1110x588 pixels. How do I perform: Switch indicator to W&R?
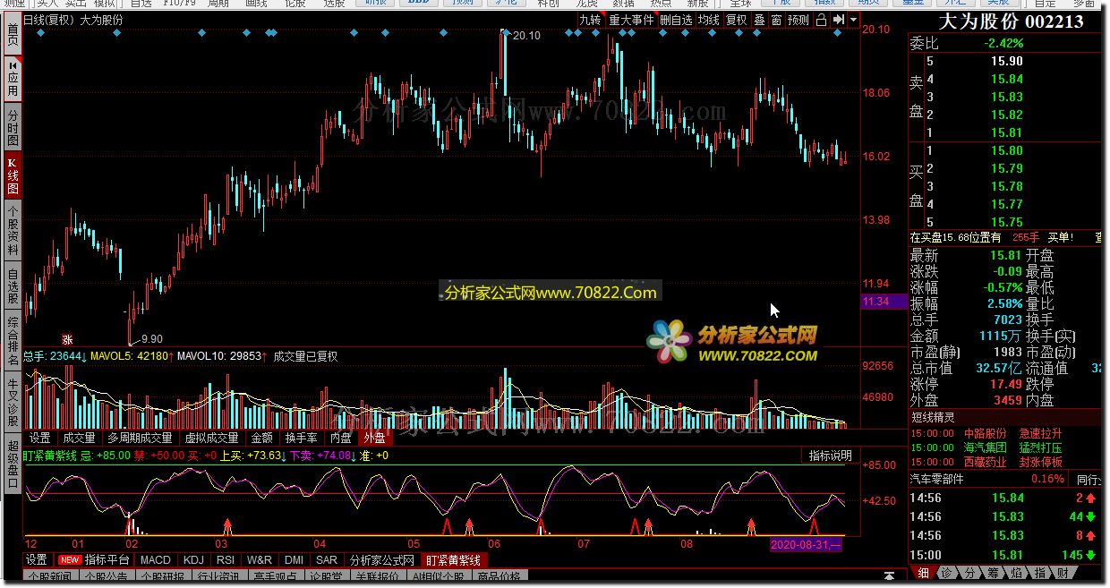point(260,560)
